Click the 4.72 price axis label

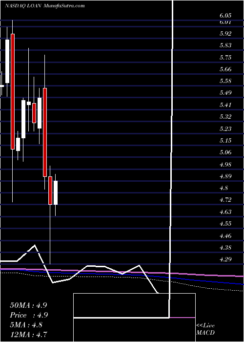pos(225,199)
